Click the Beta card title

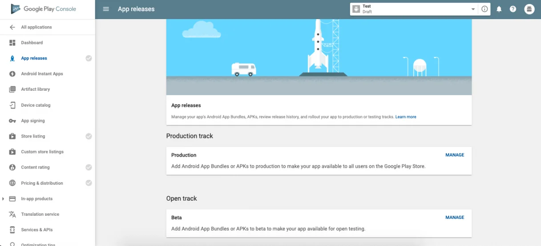[177, 218]
